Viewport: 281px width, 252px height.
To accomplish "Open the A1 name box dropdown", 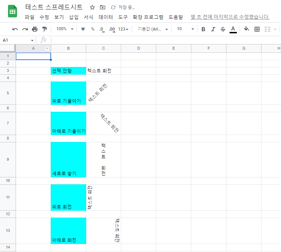I will click(x=32, y=40).
